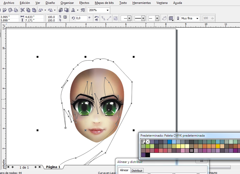
Task: Click the rotation angle input field
Action: point(81,18)
